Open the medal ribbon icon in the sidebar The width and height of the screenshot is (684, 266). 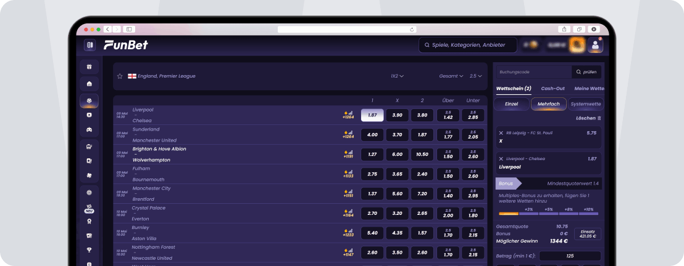(90, 220)
